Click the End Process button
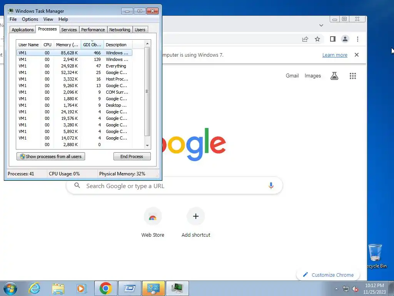Viewport: 394px width, 296px height. [x=132, y=156]
